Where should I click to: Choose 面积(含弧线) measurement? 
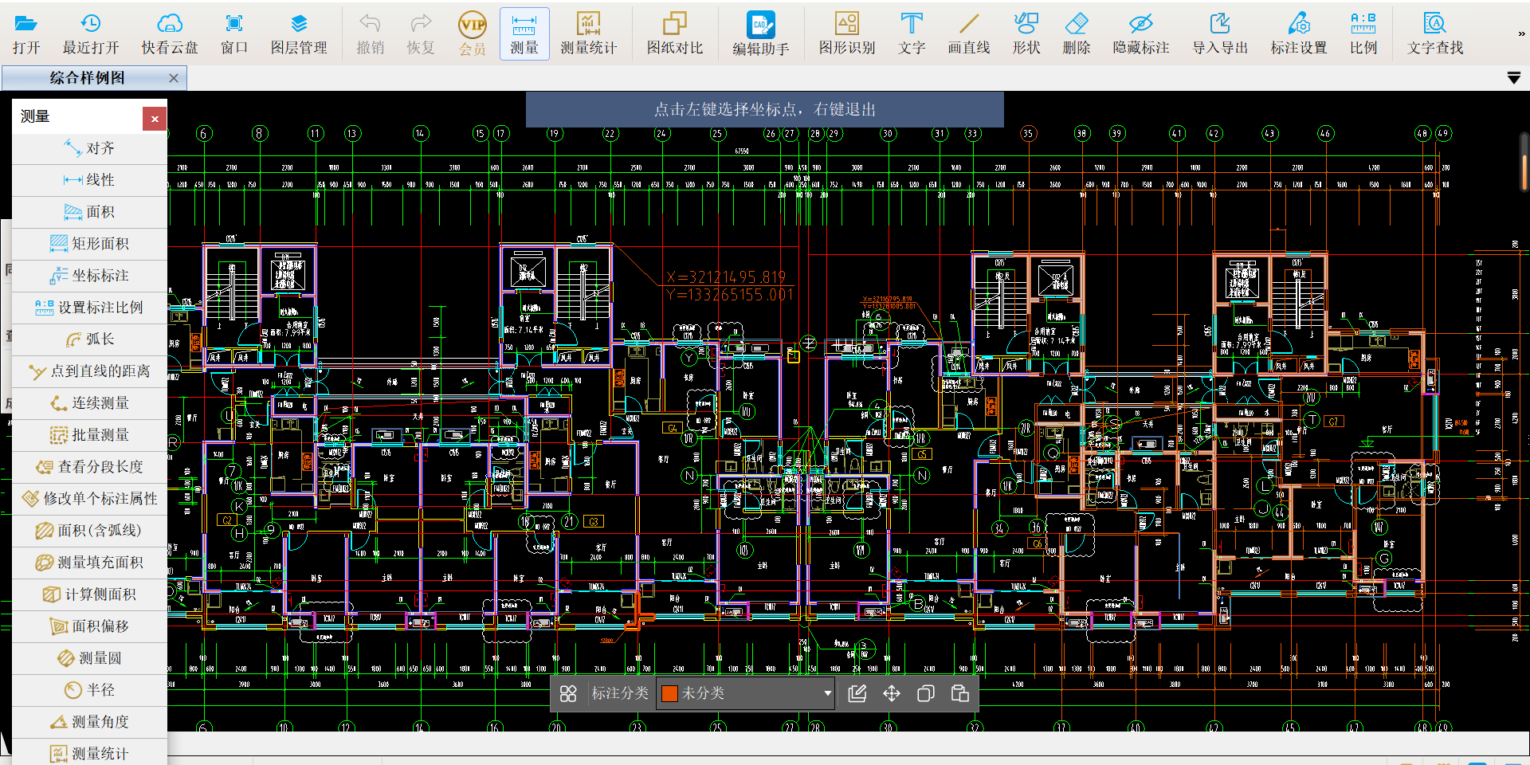(x=89, y=531)
